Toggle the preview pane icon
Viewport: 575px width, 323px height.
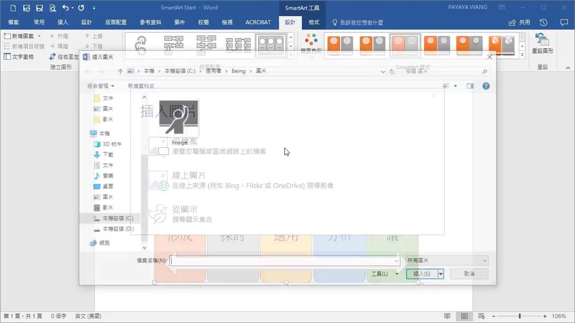tap(470, 86)
